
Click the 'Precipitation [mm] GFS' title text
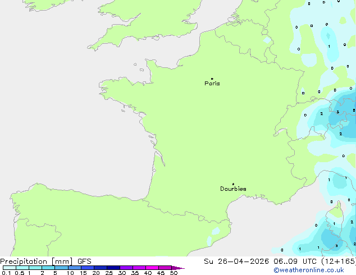click(x=45, y=262)
